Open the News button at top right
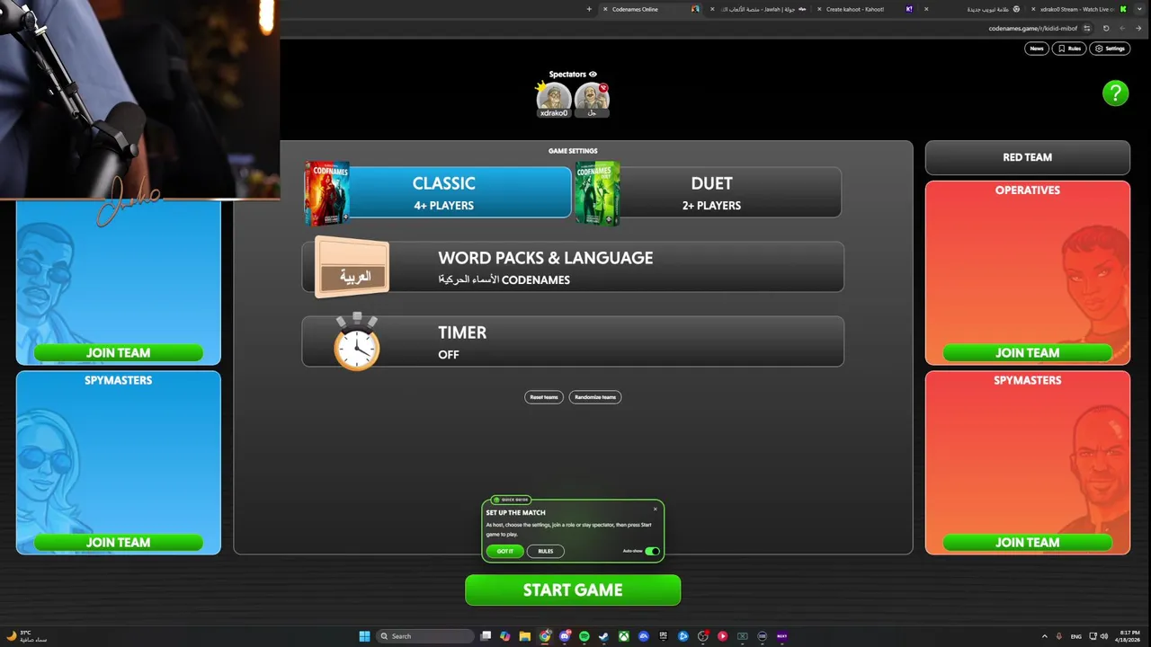 (x=1037, y=49)
